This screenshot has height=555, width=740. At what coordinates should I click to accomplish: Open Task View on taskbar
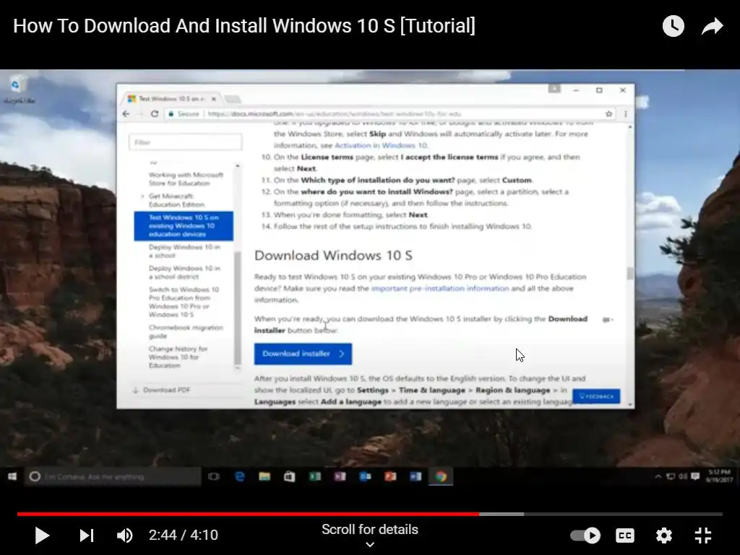tap(214, 477)
